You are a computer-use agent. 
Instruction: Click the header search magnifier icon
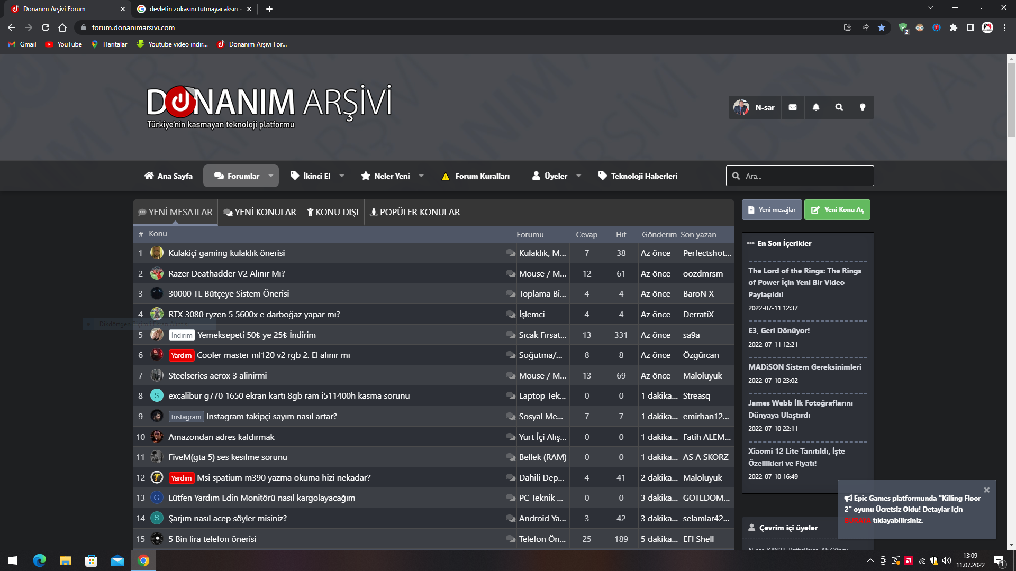pos(839,107)
